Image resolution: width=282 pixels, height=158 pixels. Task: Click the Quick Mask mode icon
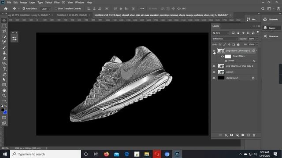pos(4,118)
